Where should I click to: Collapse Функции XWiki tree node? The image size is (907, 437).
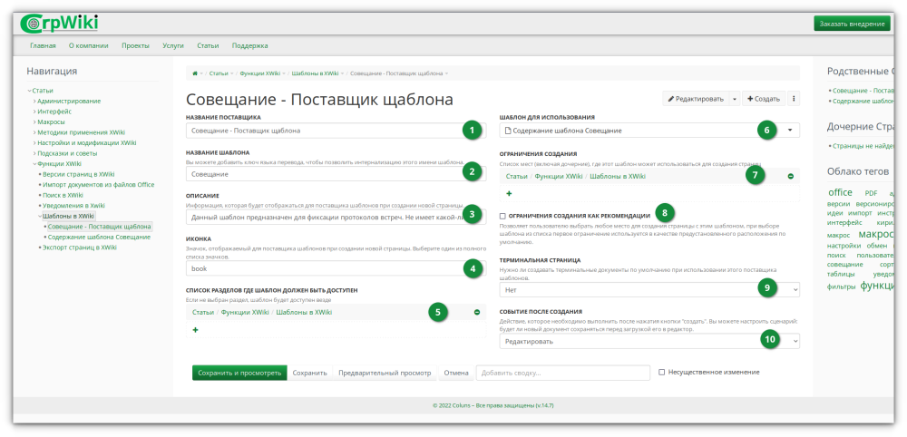click(x=34, y=163)
